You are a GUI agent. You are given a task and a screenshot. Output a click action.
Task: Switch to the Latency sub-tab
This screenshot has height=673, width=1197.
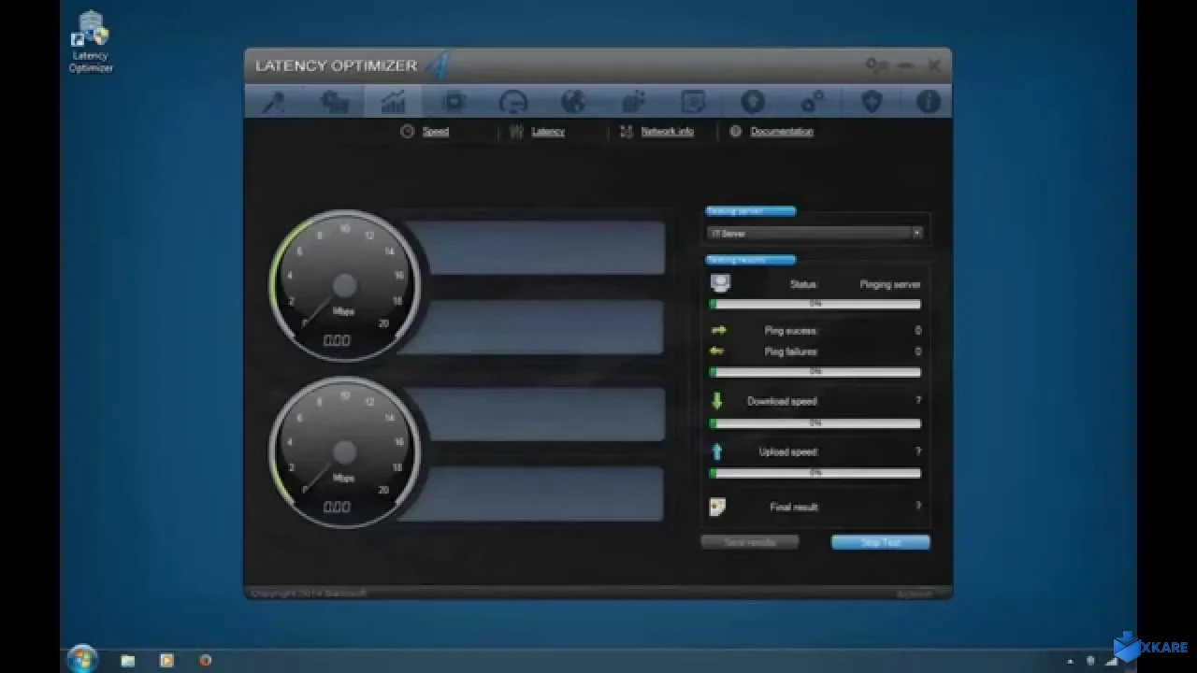[x=548, y=132]
